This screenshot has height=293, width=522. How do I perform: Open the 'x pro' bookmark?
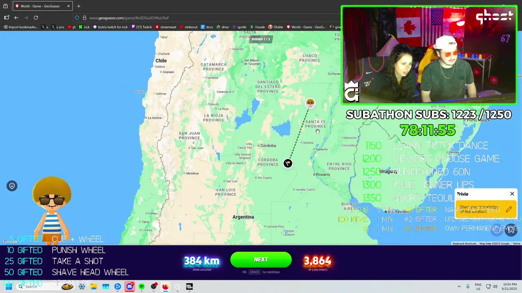[58, 27]
